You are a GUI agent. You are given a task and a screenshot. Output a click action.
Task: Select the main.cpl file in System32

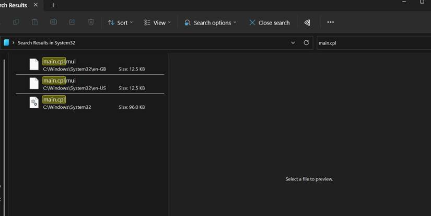click(90, 103)
